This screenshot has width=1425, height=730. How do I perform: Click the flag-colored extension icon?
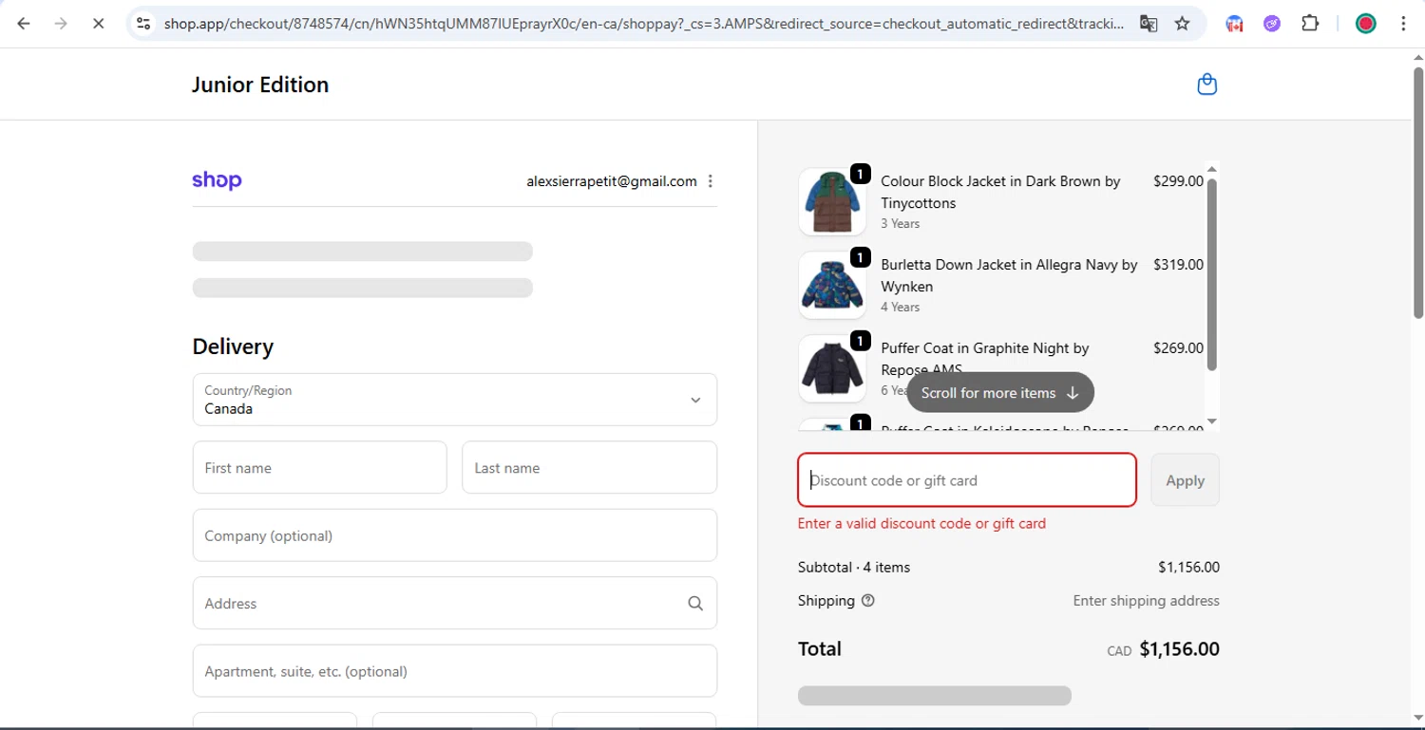[1235, 24]
